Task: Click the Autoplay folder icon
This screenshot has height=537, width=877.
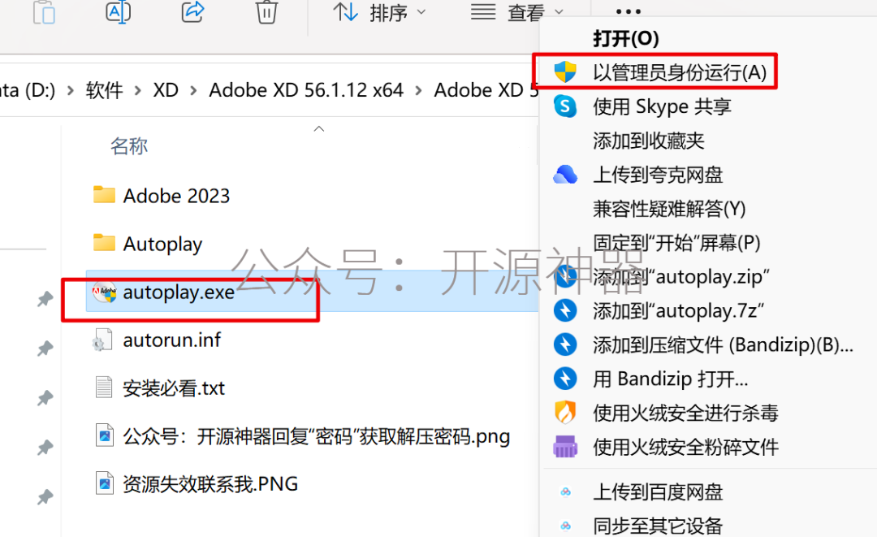Action: [x=104, y=242]
